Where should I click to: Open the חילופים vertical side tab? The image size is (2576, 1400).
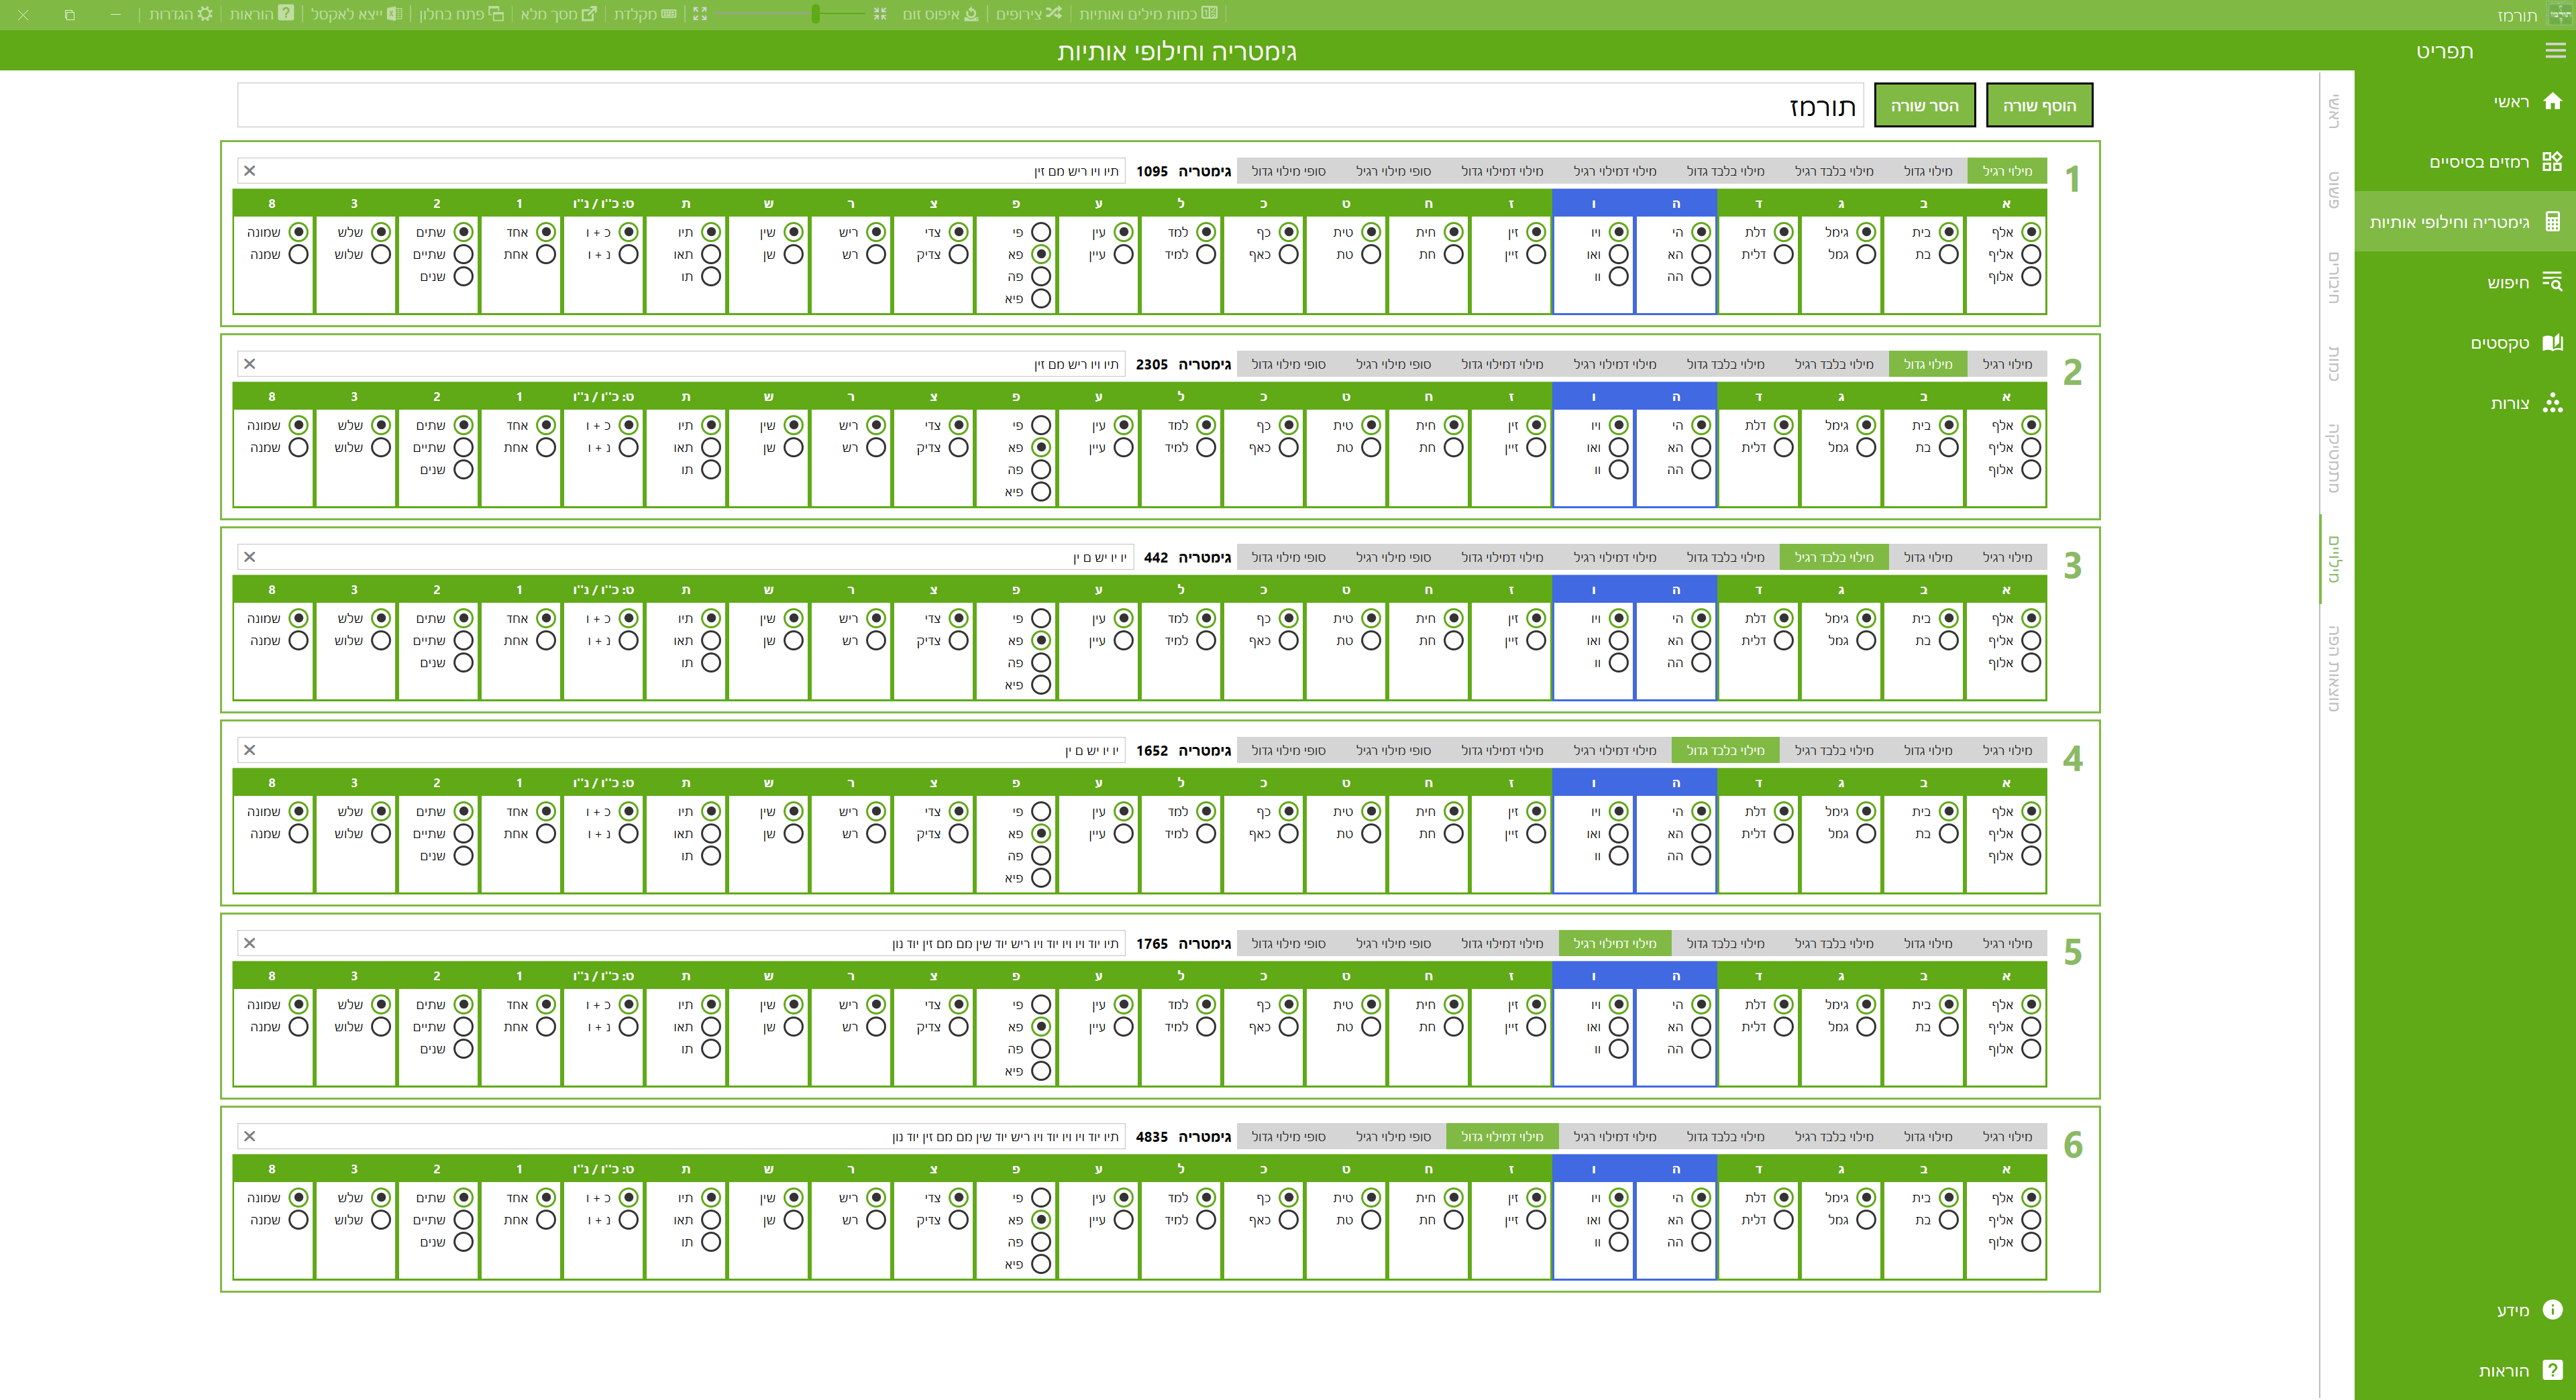click(x=2334, y=277)
